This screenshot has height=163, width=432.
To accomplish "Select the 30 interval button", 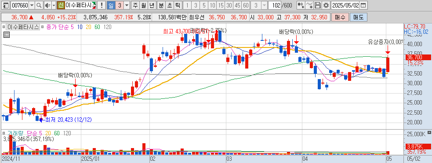I will point(229,5).
